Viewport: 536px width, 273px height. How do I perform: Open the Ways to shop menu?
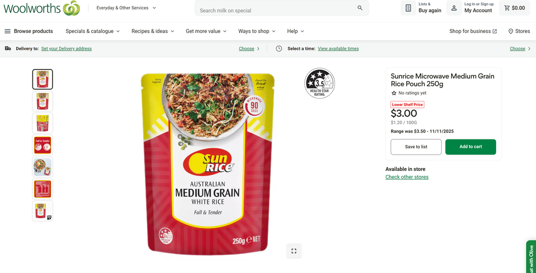tap(256, 31)
